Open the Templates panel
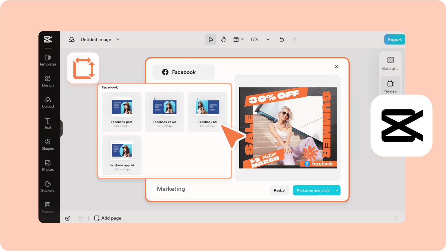Image resolution: width=446 pixels, height=251 pixels. tap(48, 60)
